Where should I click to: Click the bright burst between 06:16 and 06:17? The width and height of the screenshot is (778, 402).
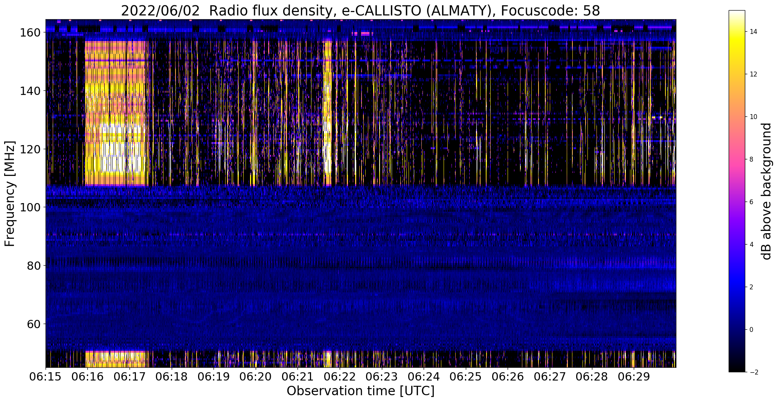click(x=115, y=113)
